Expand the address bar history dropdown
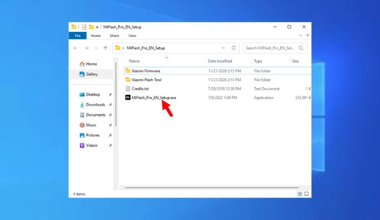The height and width of the screenshot is (220, 380). tap(223, 48)
